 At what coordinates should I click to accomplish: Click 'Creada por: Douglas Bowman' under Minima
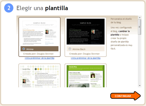tap(38, 54)
